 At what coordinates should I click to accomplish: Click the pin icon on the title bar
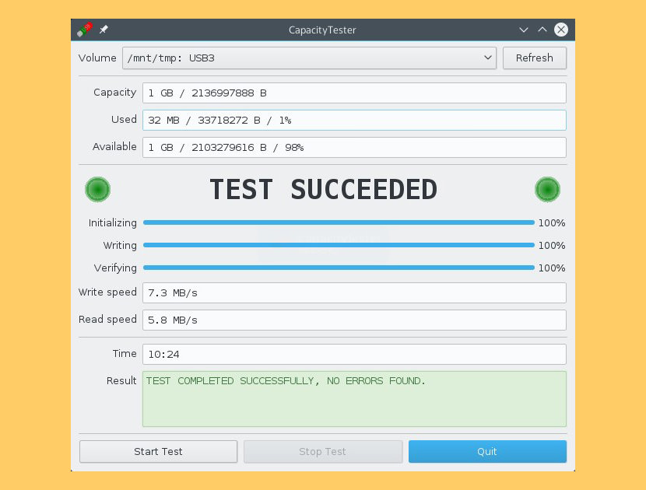coord(104,30)
